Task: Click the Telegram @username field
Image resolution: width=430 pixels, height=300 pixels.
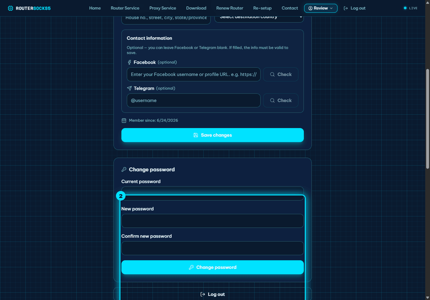Action: pyautogui.click(x=194, y=100)
